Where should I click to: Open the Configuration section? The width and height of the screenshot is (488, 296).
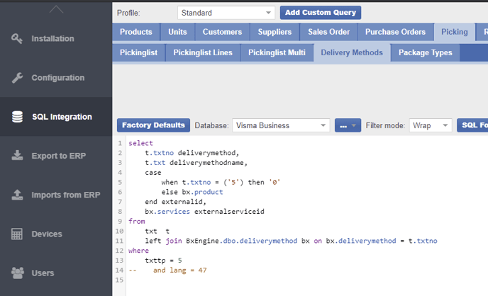click(x=56, y=78)
